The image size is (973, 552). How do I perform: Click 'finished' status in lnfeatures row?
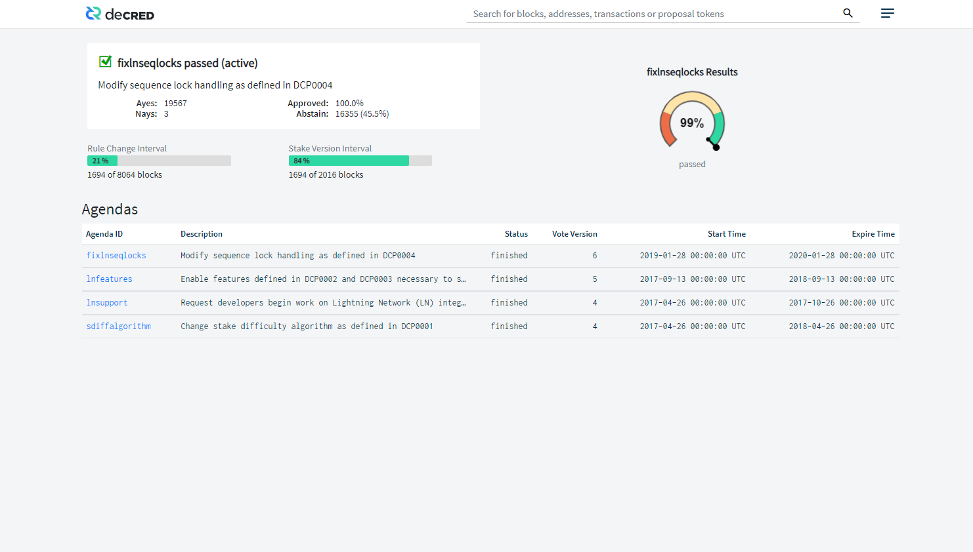coord(509,279)
